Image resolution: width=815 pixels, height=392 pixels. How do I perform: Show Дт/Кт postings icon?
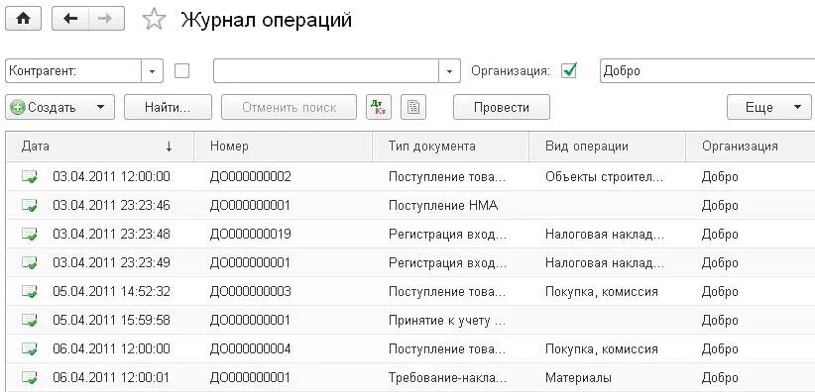point(379,107)
